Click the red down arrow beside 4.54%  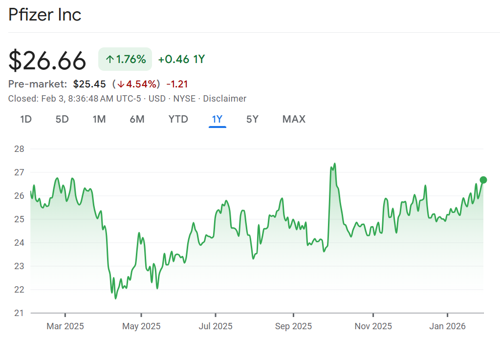click(120, 84)
